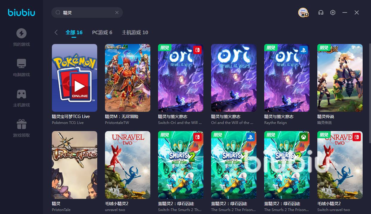Open settings hexagon icon in title bar
The image size is (371, 214).
[x=333, y=12]
